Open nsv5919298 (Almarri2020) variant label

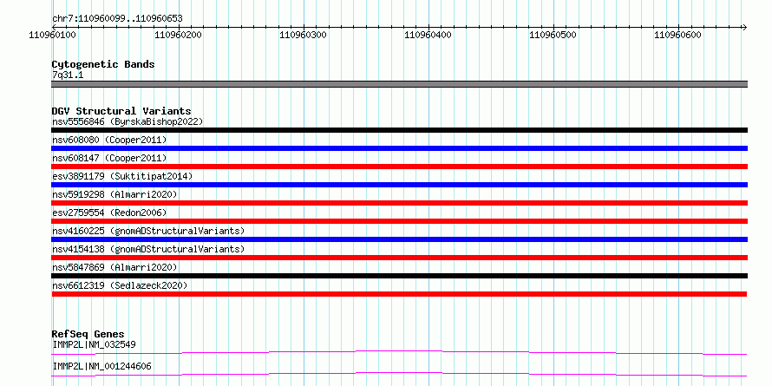point(114,194)
